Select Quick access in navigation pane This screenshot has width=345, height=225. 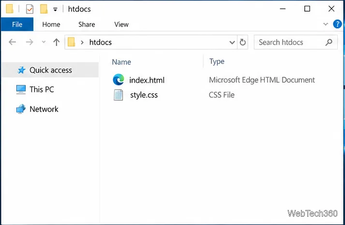pos(51,70)
